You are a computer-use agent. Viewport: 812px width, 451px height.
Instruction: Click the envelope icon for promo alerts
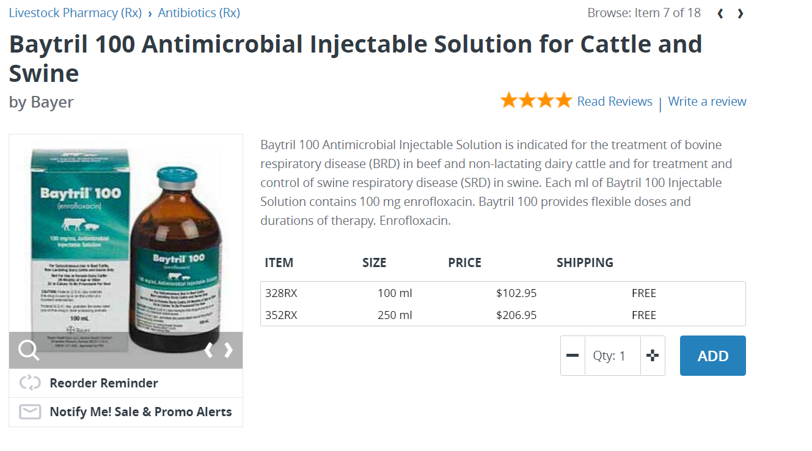pos(30,412)
